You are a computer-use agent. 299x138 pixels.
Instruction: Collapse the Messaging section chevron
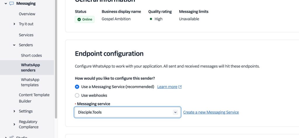pyautogui.click(x=6, y=4)
